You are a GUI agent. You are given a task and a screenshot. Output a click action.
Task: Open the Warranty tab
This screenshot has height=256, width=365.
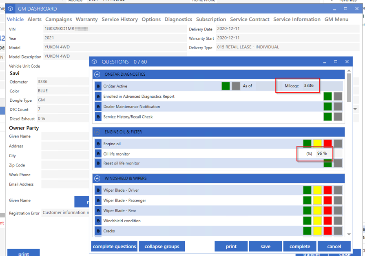click(86, 19)
